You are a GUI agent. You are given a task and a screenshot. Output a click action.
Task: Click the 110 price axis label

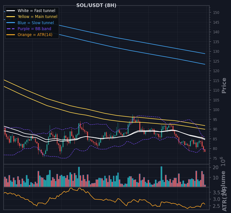click(x=216, y=90)
